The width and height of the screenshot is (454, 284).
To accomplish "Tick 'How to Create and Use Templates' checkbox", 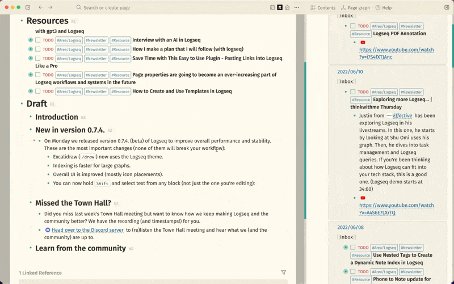I will point(38,91).
